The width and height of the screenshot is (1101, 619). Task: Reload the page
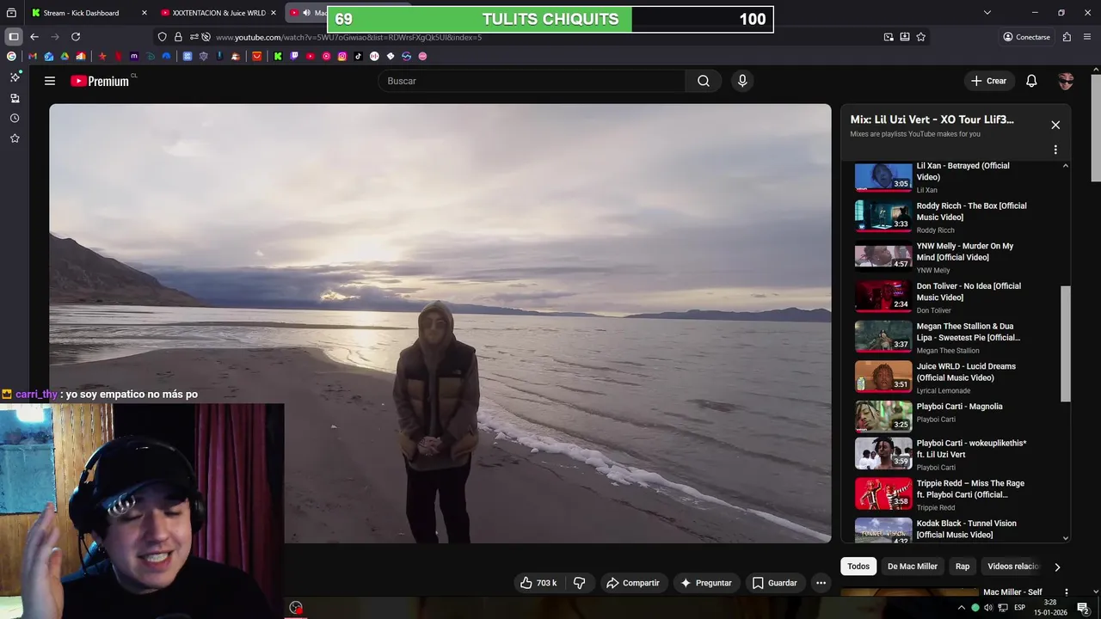[x=76, y=37]
